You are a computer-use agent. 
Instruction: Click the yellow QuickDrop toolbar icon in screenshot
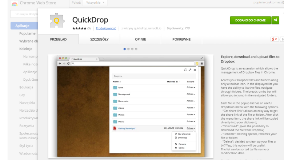click(x=197, y=63)
